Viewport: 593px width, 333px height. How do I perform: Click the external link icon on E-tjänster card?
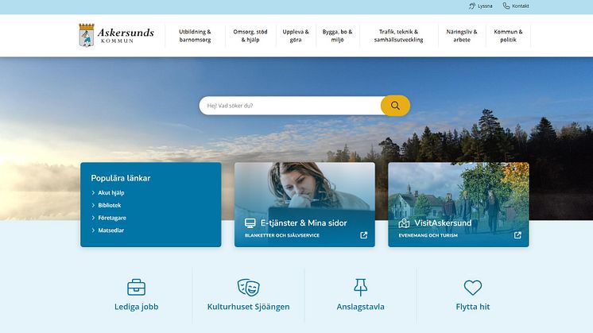(364, 235)
